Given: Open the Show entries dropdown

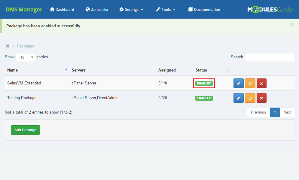Looking at the screenshot, I should click(x=25, y=57).
